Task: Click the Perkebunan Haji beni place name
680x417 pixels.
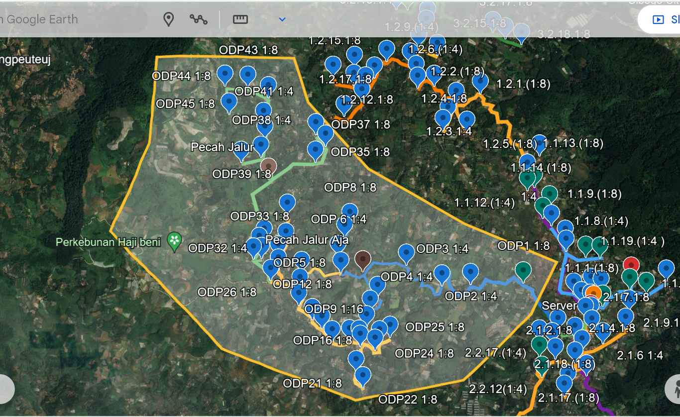Action: click(x=109, y=243)
